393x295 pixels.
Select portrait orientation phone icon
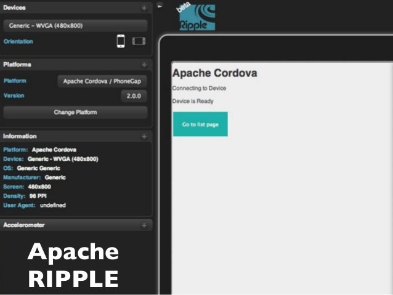pyautogui.click(x=121, y=41)
